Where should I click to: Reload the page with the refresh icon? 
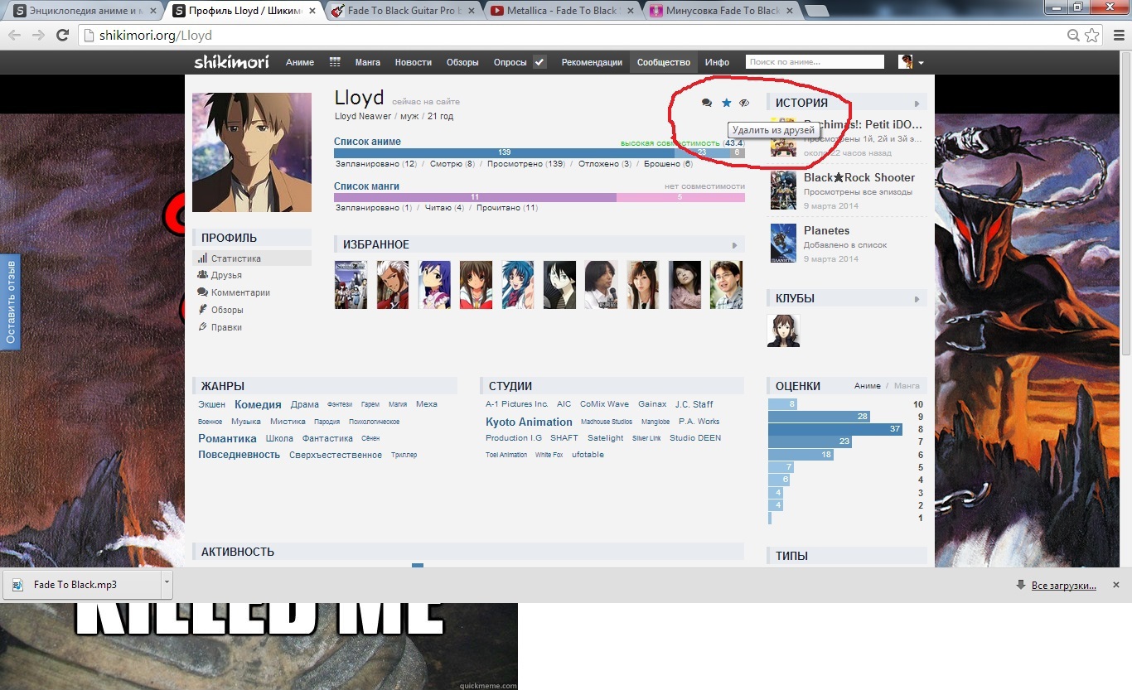click(x=62, y=35)
